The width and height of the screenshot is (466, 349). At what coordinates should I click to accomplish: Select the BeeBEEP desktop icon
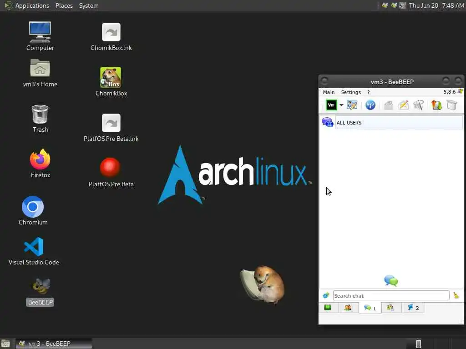coord(40,292)
